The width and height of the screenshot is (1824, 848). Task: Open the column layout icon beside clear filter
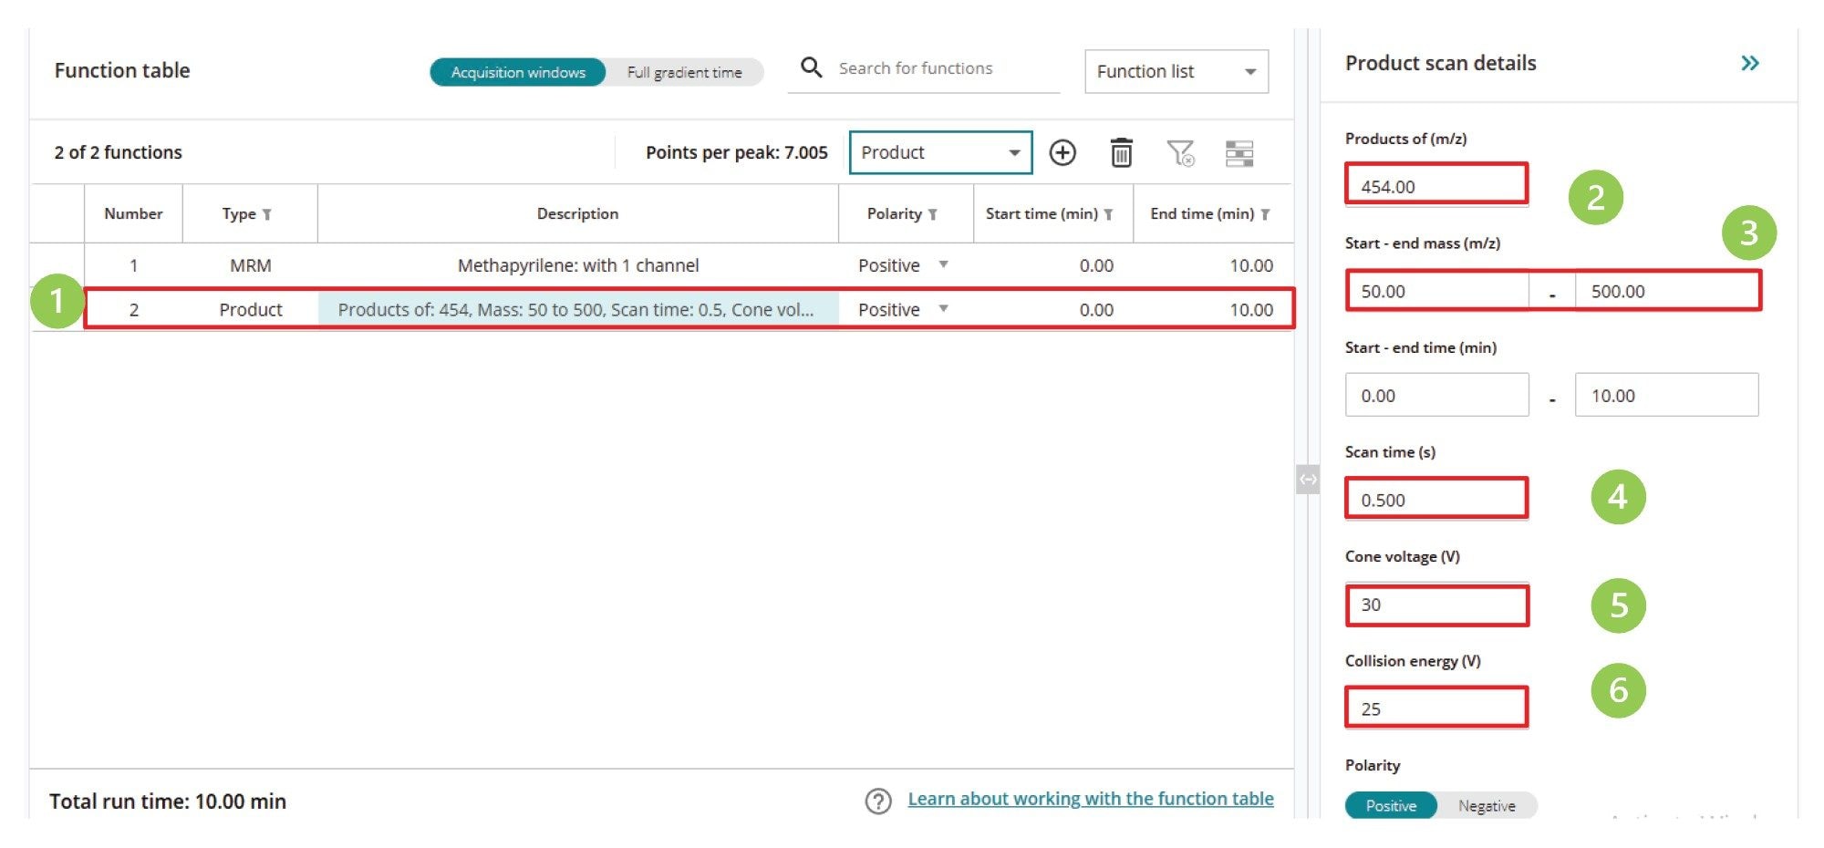pyautogui.click(x=1242, y=153)
